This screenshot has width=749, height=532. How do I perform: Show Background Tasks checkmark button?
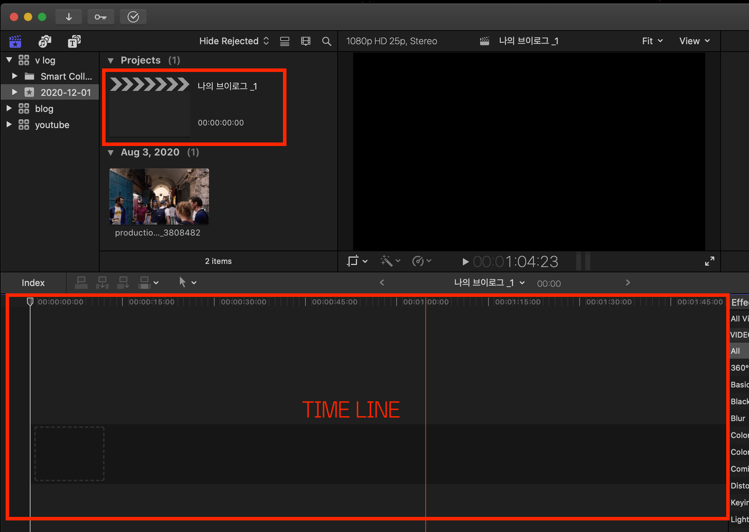(x=133, y=17)
